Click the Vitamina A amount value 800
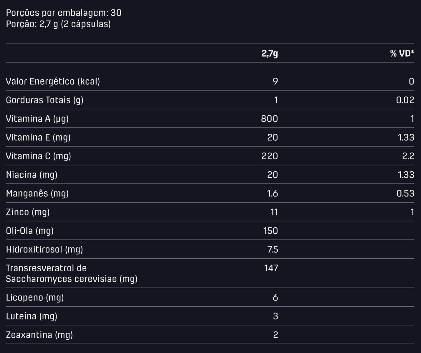The height and width of the screenshot is (353, 421). (x=269, y=119)
